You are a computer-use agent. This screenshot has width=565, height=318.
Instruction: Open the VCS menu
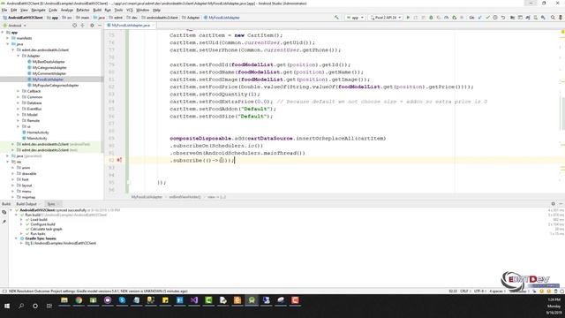130,10
